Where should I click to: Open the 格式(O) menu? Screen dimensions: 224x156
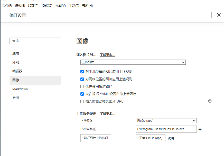(47, 6)
